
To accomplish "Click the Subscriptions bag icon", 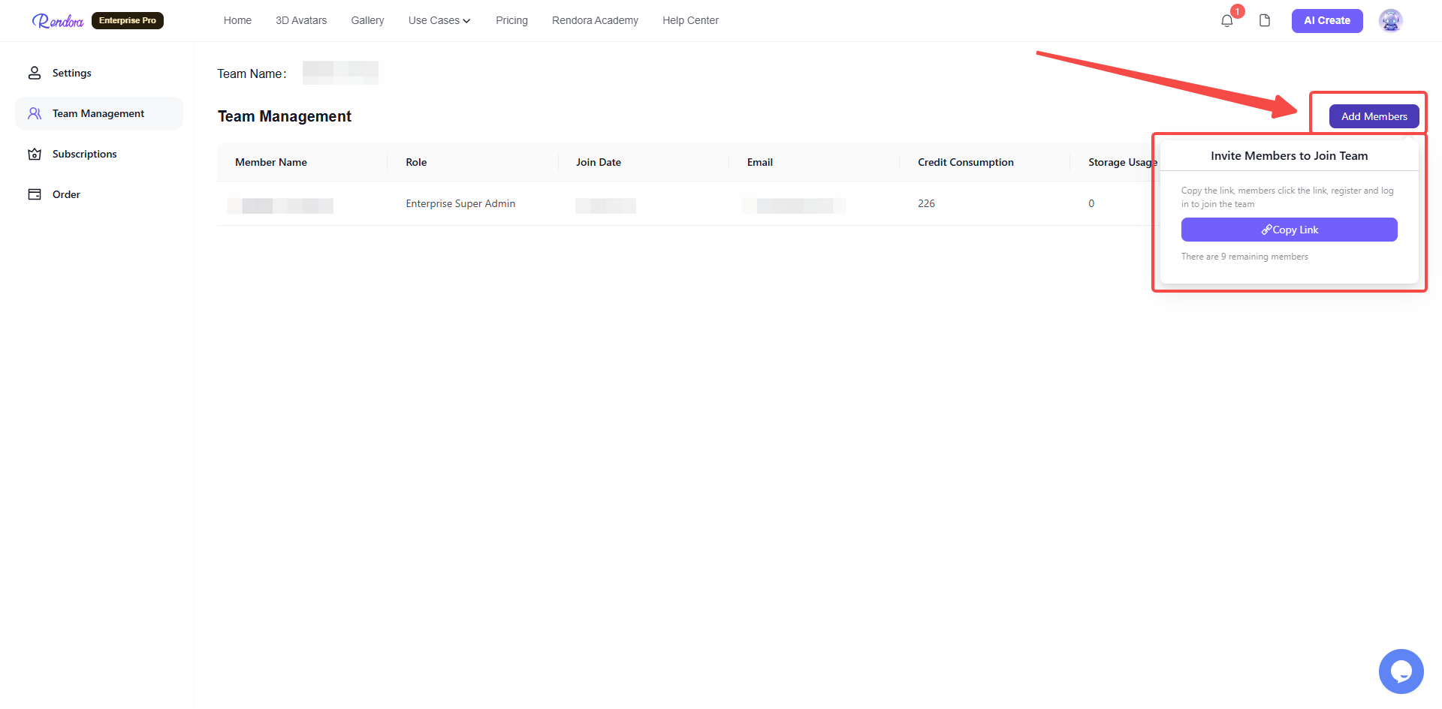I will (x=35, y=154).
